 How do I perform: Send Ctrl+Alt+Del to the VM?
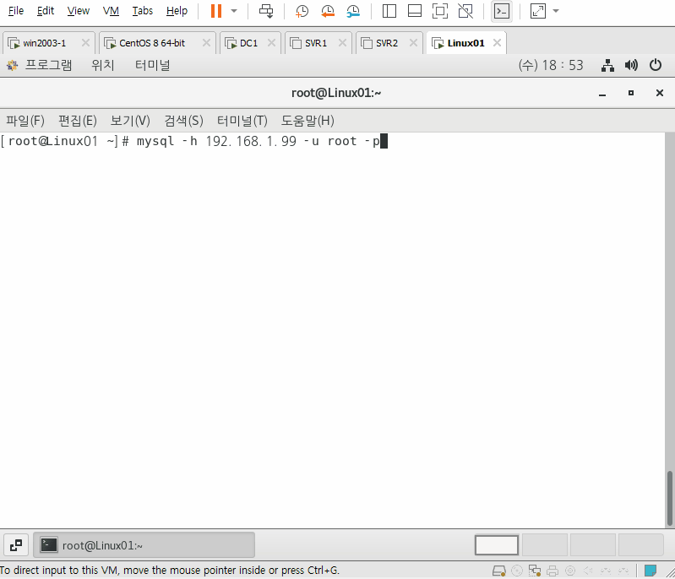click(x=266, y=11)
